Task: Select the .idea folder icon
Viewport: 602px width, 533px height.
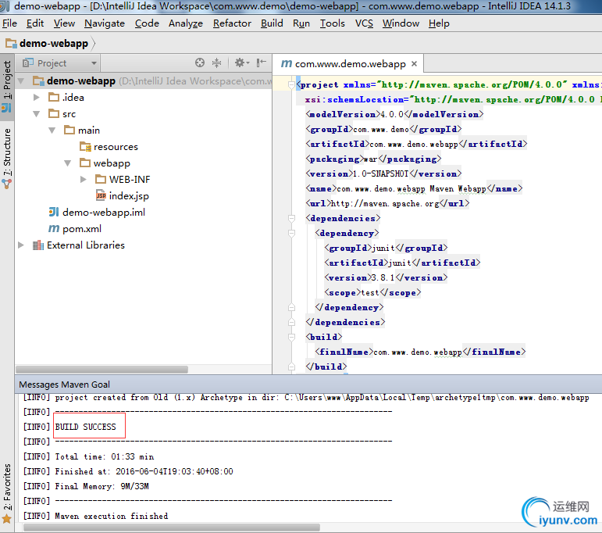Action: 54,97
